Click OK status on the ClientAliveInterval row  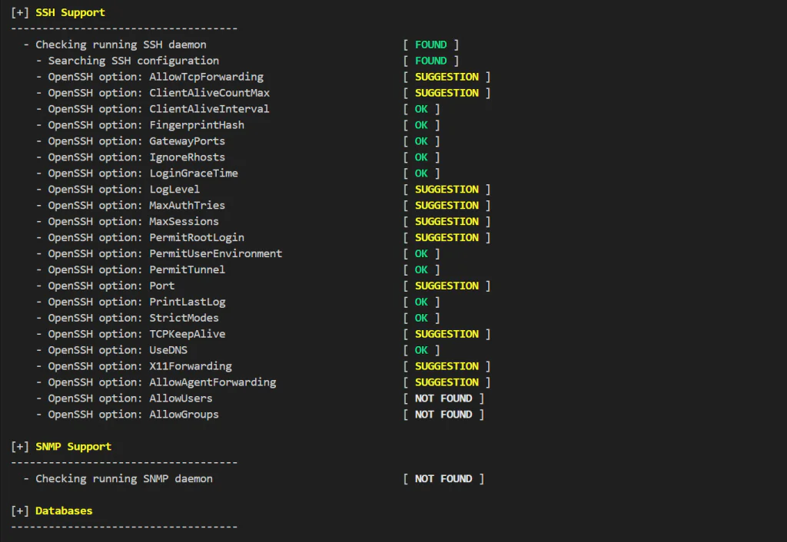pyautogui.click(x=421, y=109)
